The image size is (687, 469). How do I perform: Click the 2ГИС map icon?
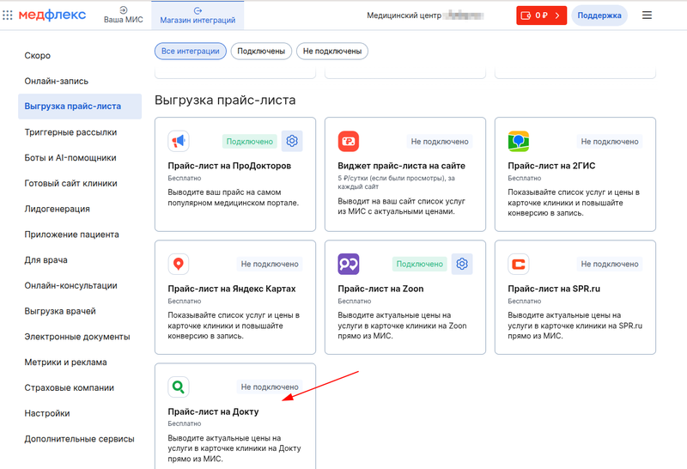coord(519,141)
